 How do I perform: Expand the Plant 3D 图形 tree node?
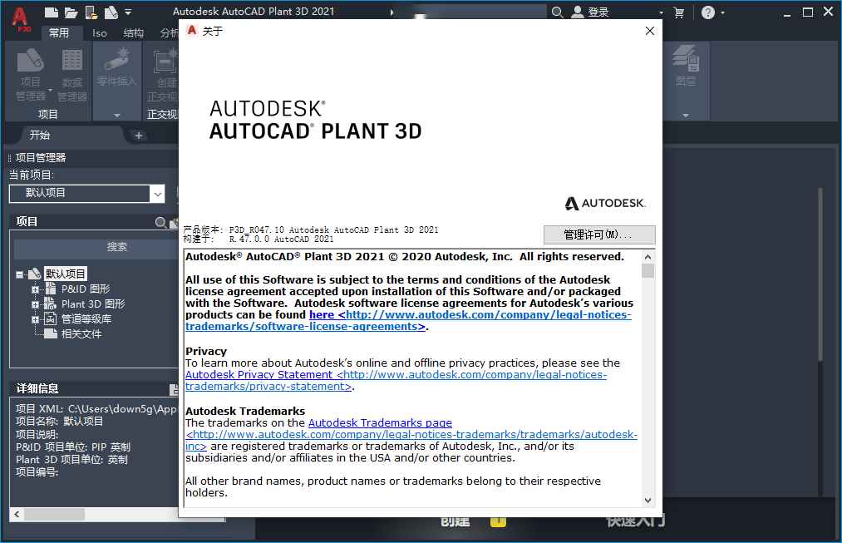35,304
